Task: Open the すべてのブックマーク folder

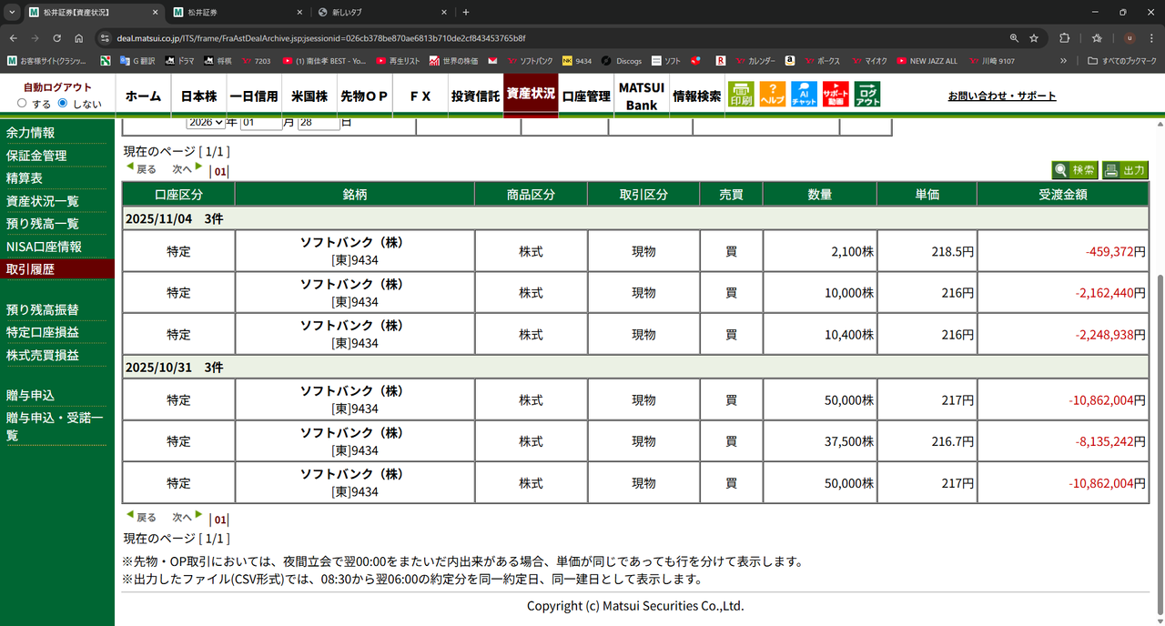Action: pos(1121,61)
